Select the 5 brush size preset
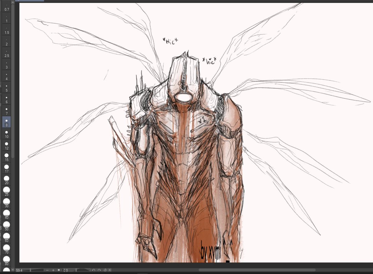Screen dimensions: 373x274 7,88
